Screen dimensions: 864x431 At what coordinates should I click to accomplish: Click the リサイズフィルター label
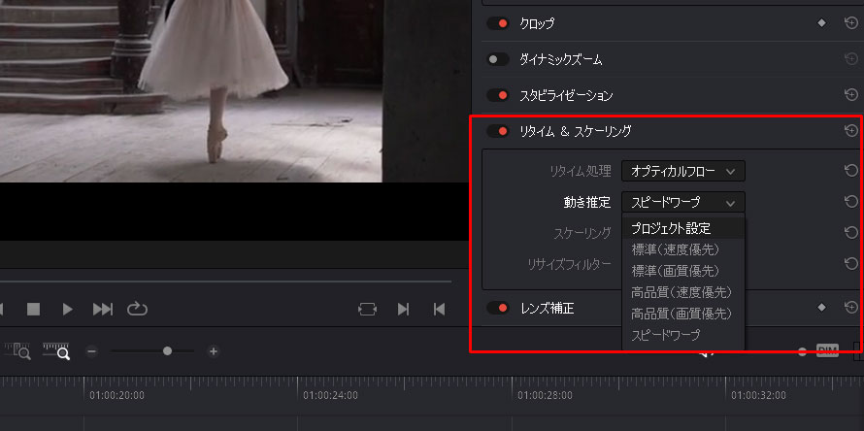570,265
